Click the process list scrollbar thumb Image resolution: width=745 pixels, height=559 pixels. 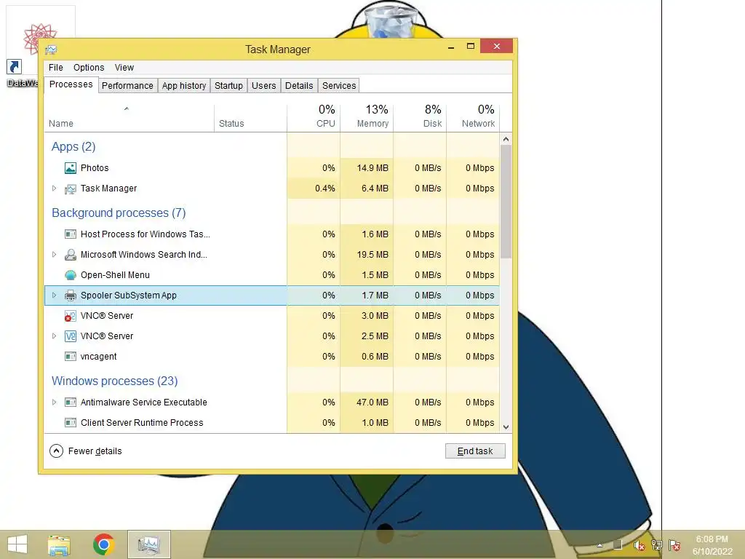click(506, 202)
